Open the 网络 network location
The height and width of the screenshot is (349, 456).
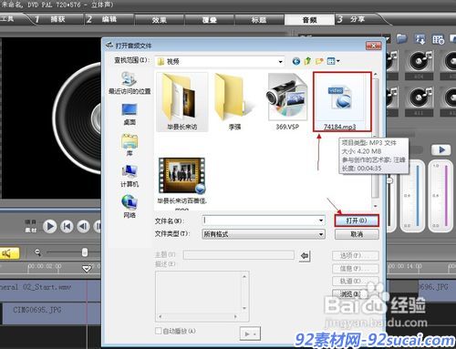[x=130, y=207]
